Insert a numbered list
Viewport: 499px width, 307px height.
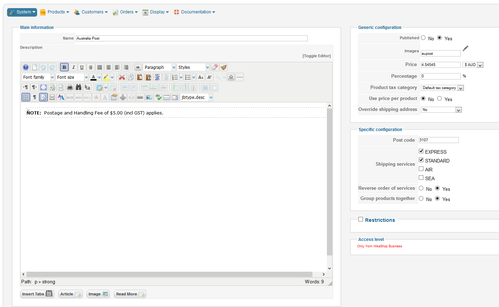(175, 77)
